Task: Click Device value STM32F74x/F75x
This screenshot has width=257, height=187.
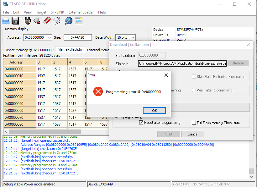Action: click(190, 30)
